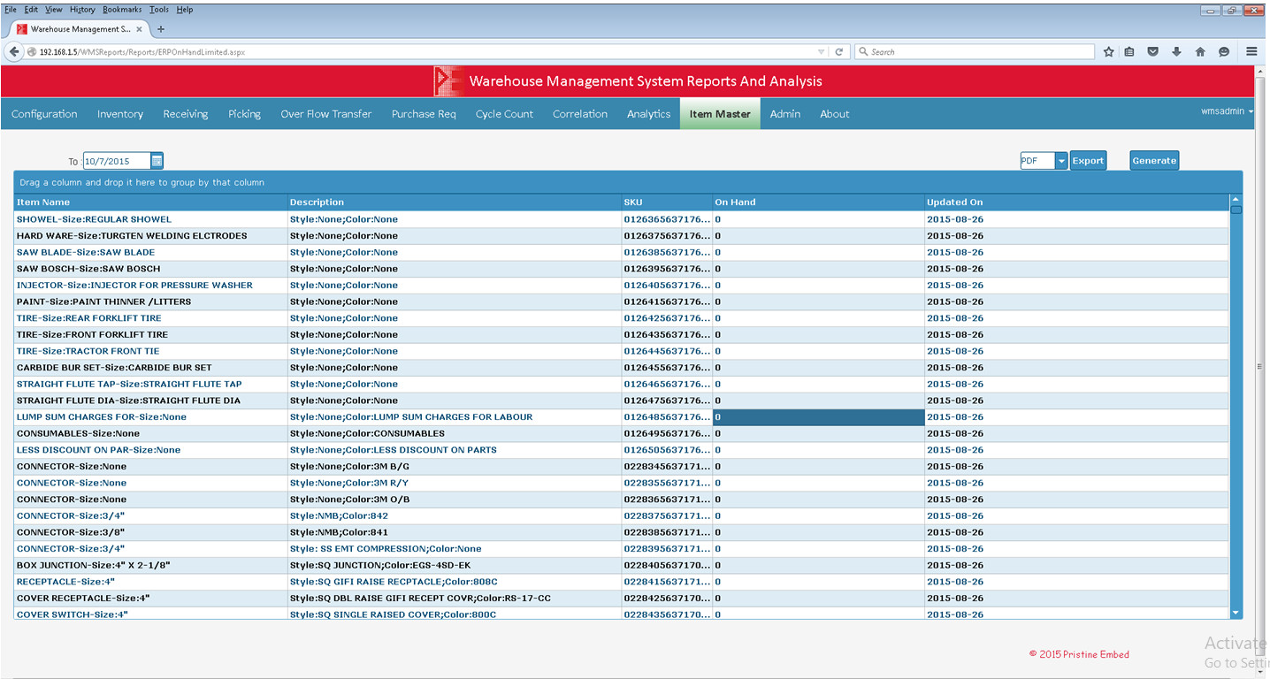This screenshot has height=679, width=1270.
Task: Open the File menu
Action: tap(11, 9)
